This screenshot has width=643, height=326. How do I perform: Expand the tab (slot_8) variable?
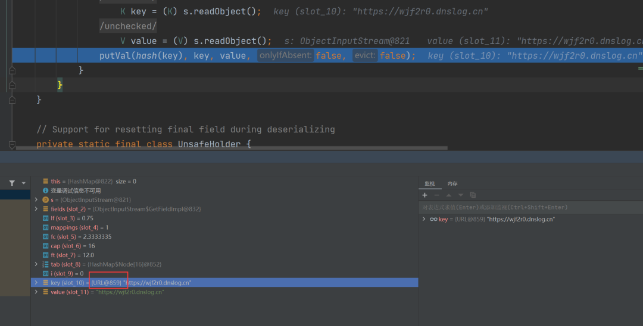(x=36, y=264)
